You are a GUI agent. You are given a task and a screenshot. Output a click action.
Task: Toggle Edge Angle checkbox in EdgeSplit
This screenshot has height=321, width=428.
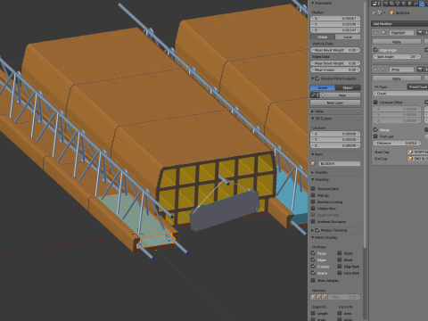[x=375, y=50]
